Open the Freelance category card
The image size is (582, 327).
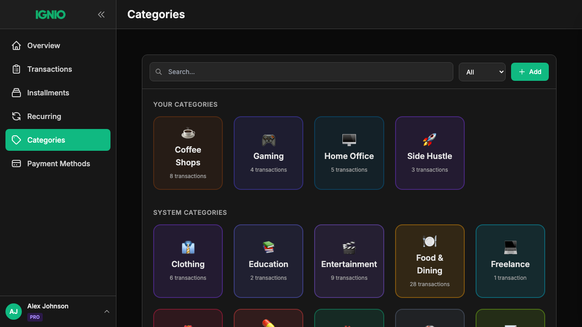coord(510,261)
